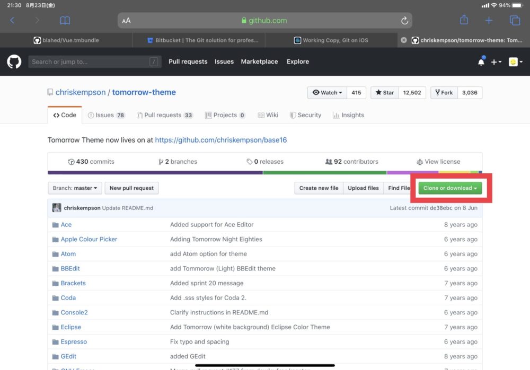Open the Clone or download dropdown
The image size is (530, 370).
click(x=450, y=188)
